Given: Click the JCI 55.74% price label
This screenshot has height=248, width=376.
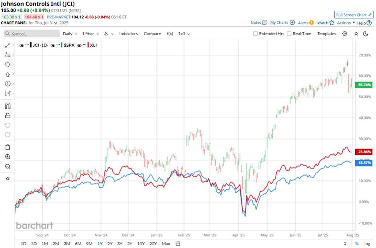Looking at the screenshot, I should click(x=364, y=85).
